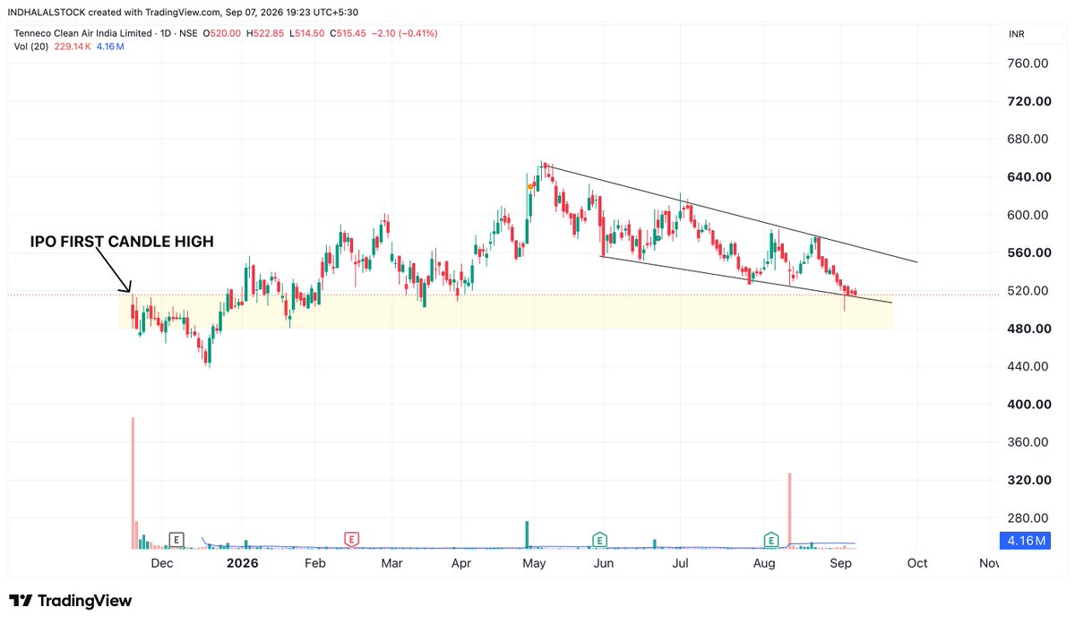Screen dimensions: 1075x624
Task: Open the green earnings marker near Jun
Action: (598, 539)
